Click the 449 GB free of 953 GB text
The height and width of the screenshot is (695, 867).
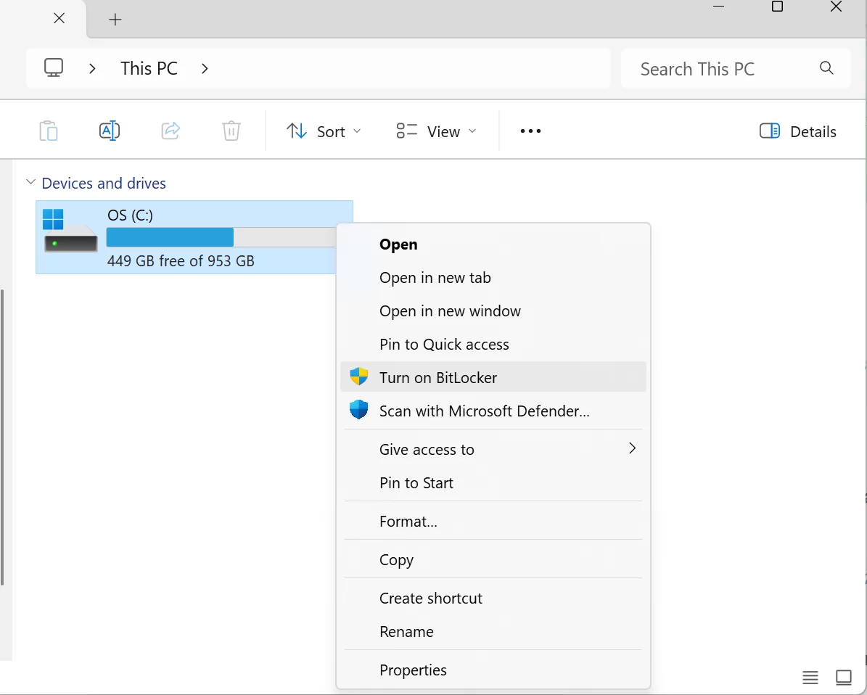181,260
